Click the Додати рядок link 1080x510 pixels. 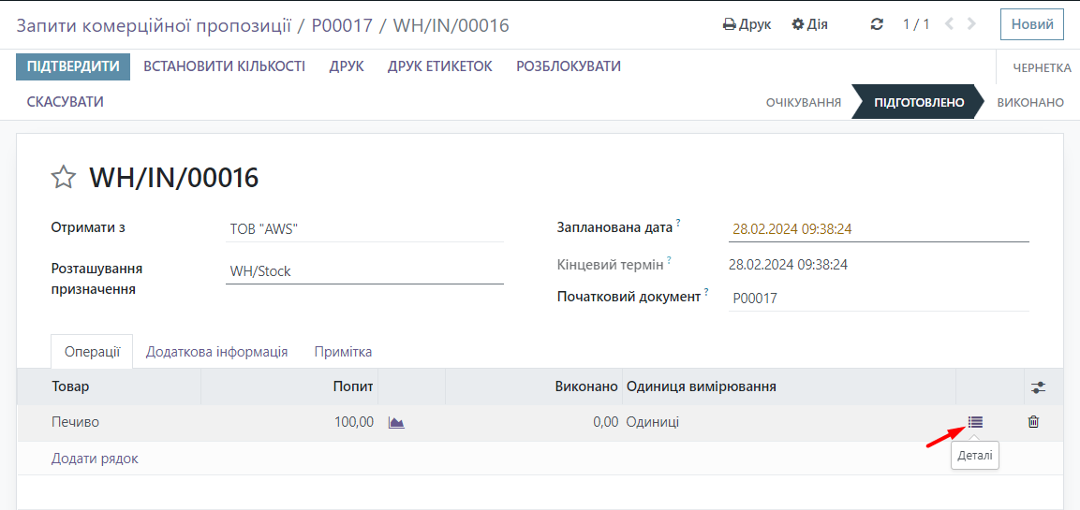tap(95, 459)
